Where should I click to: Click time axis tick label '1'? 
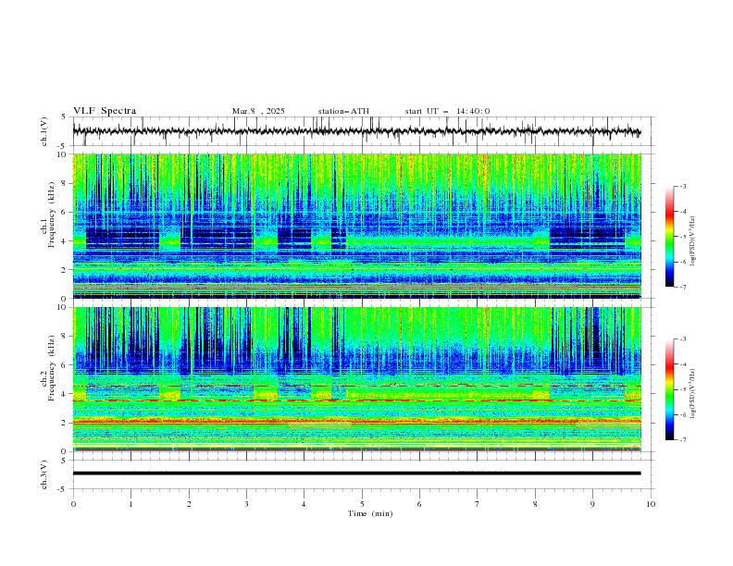click(130, 504)
